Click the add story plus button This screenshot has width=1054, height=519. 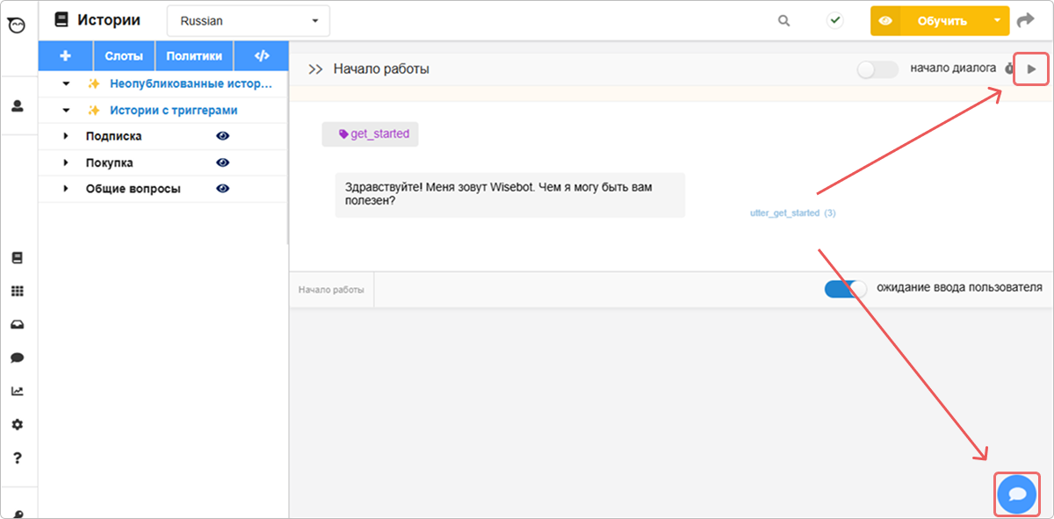[x=65, y=56]
